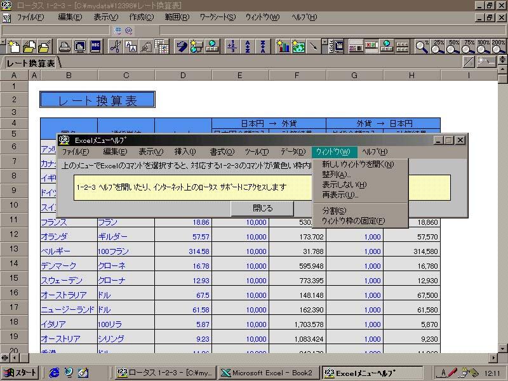Click the 閉じる button

(262, 208)
